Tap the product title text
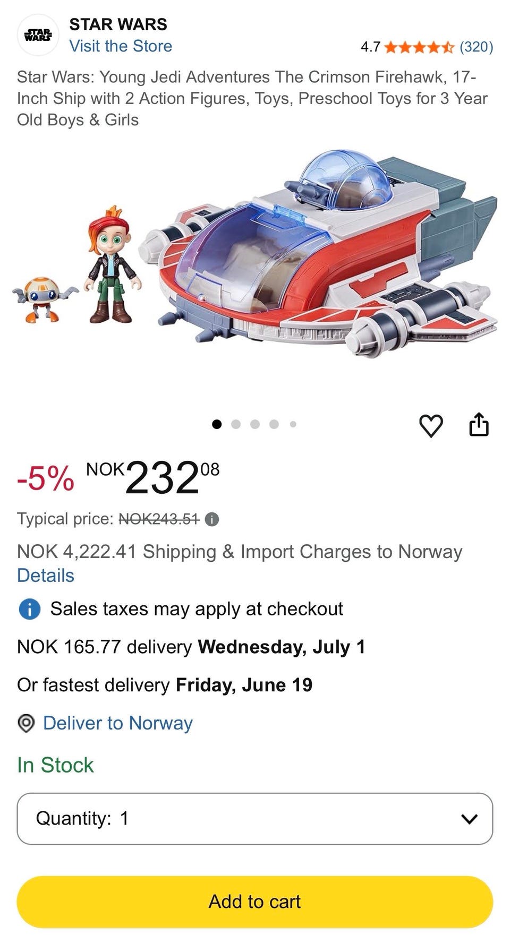Screen dimensions: 510x943 [x=252, y=98]
